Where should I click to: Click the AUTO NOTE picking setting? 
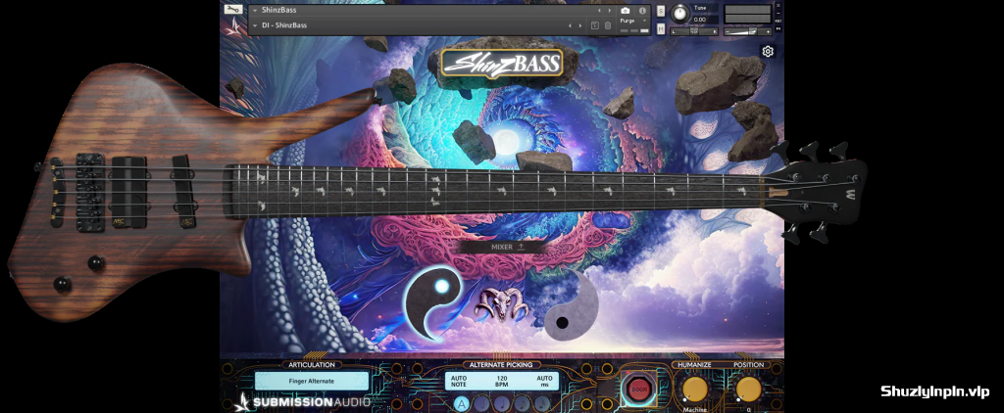pos(459,381)
